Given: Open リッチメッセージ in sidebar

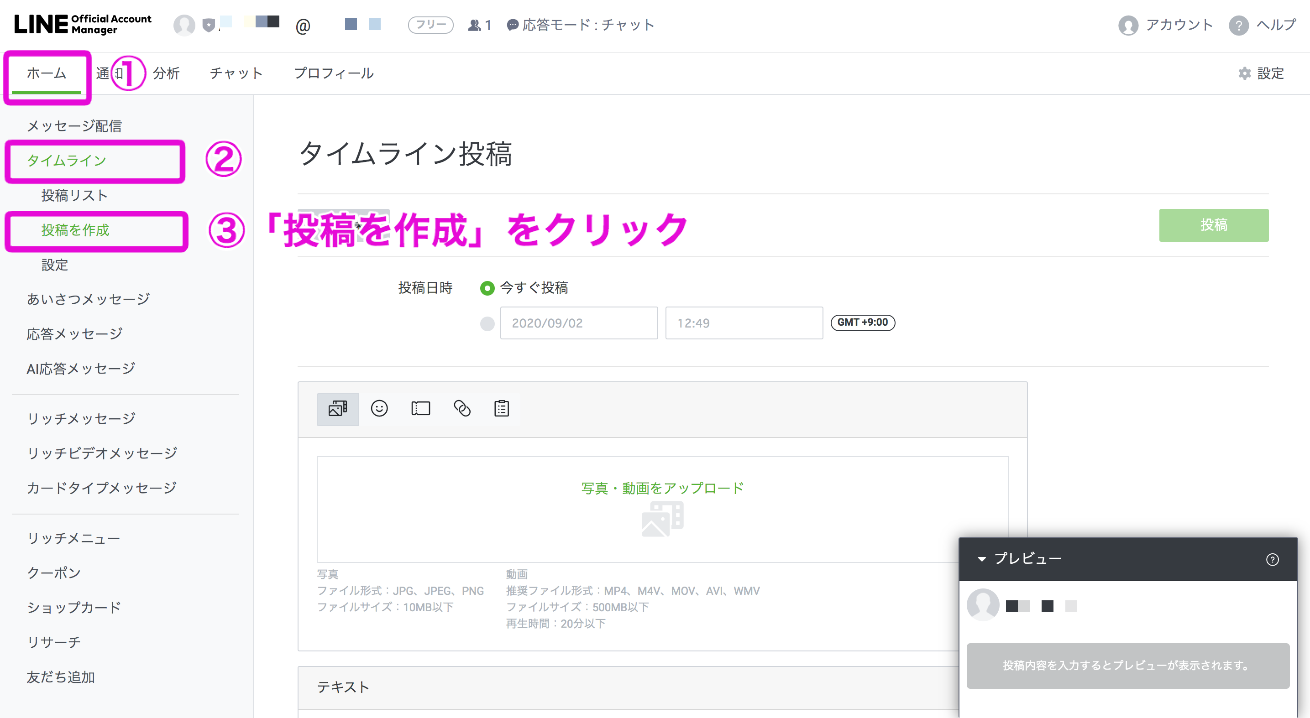Looking at the screenshot, I should click(81, 418).
